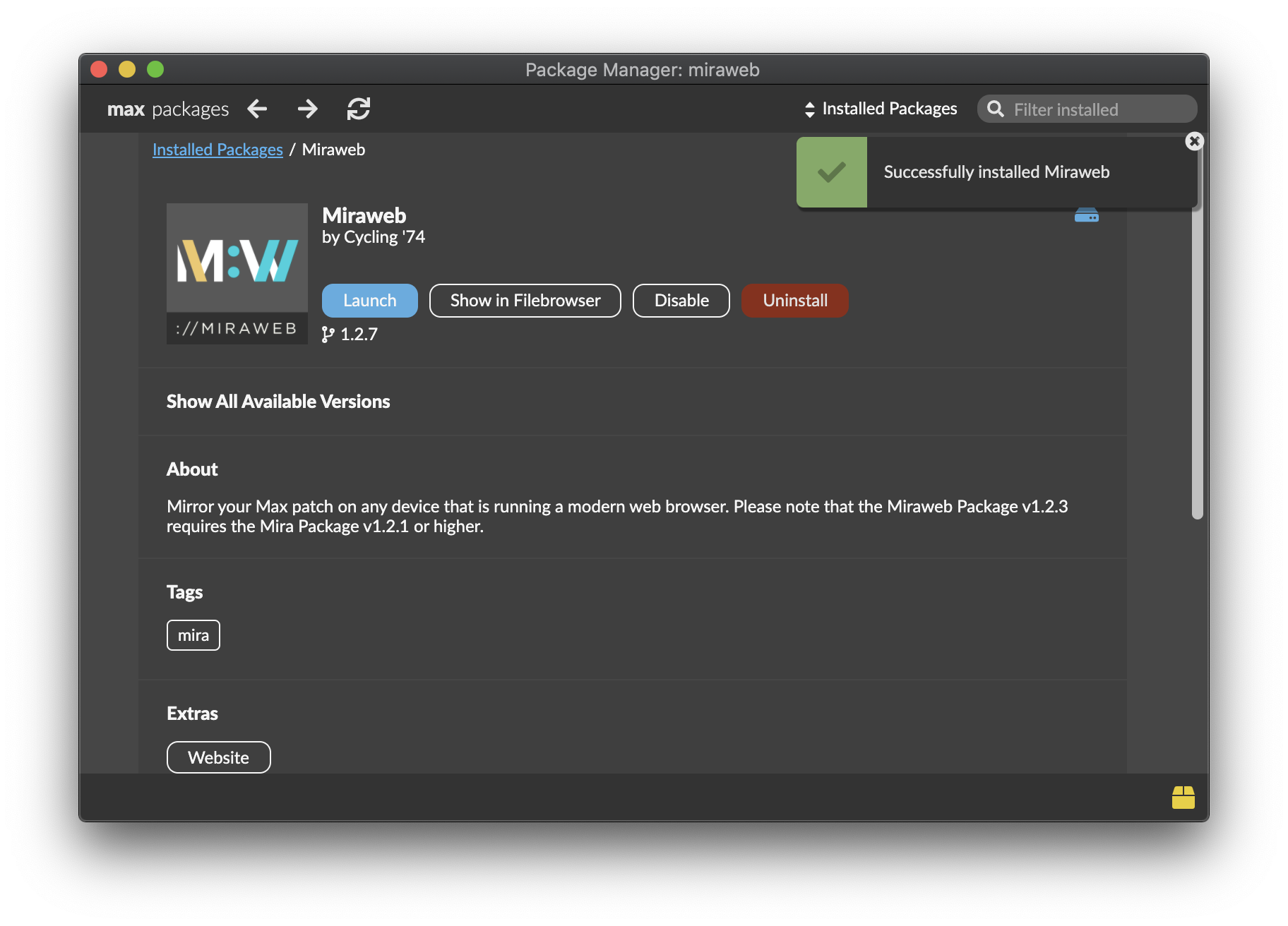The image size is (1288, 926).
Task: Show Miraweb in Filebrowser
Action: point(525,301)
